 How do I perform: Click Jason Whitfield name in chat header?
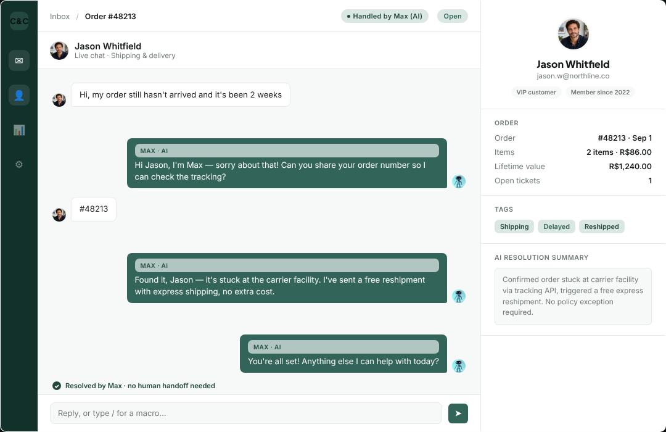pos(108,46)
